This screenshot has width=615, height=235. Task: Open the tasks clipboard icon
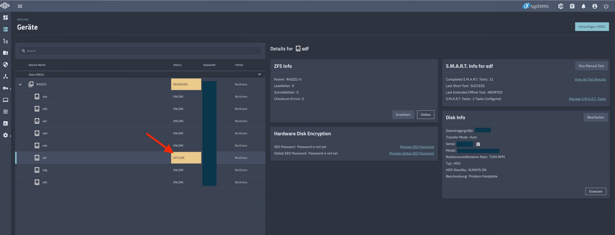click(572, 6)
